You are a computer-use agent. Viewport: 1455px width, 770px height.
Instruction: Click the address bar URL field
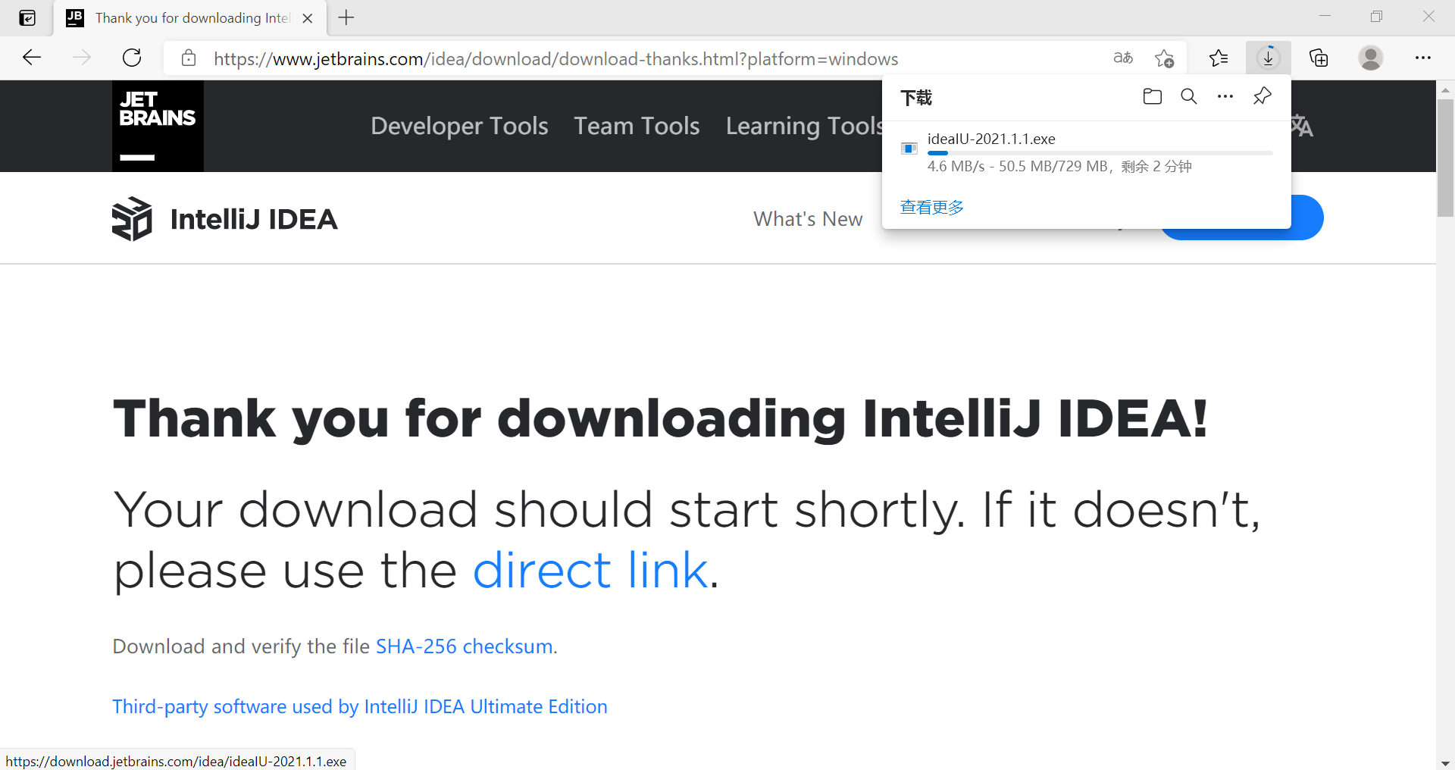555,58
